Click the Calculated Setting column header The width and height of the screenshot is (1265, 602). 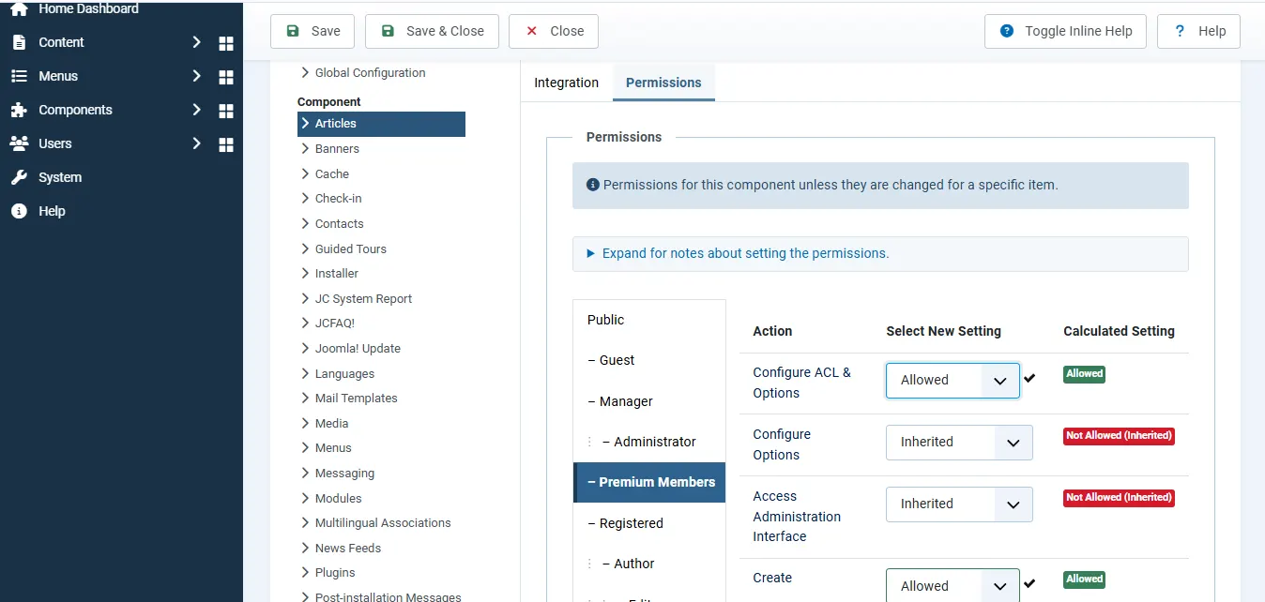point(1119,331)
